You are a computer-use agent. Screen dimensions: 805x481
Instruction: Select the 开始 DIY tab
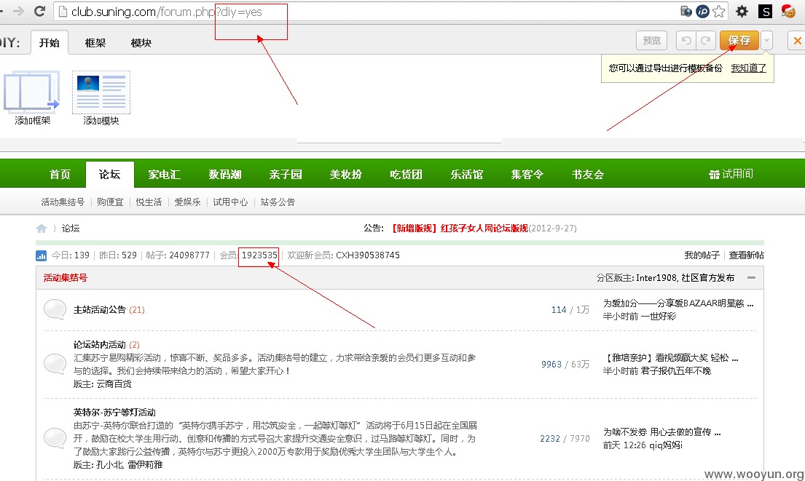[x=50, y=42]
